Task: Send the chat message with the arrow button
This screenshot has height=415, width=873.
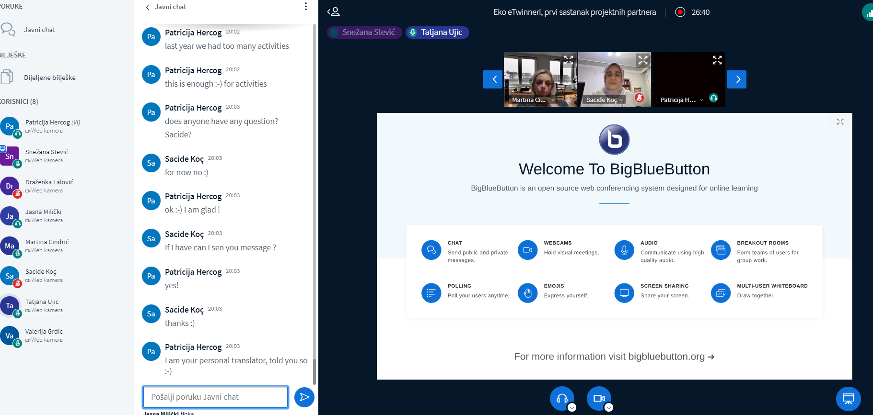Action: [x=304, y=397]
